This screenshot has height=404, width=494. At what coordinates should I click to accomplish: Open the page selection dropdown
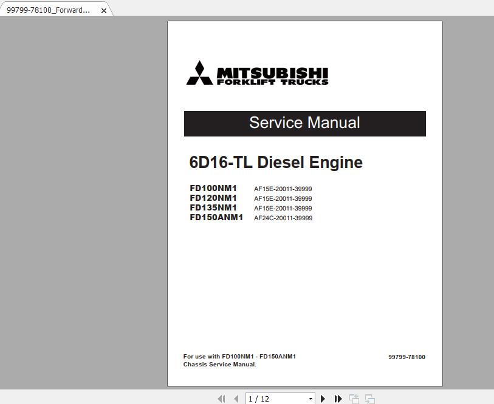pos(310,399)
